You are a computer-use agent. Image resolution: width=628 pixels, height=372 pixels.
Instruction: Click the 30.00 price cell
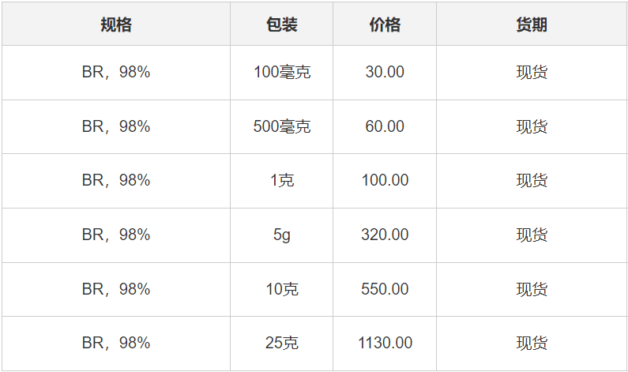385,72
